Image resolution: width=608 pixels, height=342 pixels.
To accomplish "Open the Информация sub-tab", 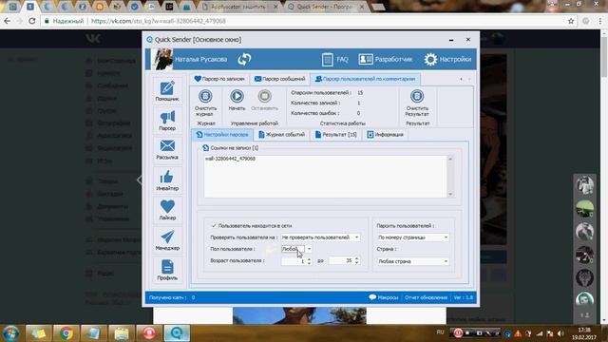I will pos(386,135).
